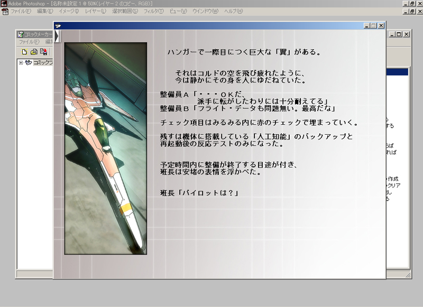The image size is (423, 307).
Task: Click the line '班長「パイロットは？」'
Action: (199, 193)
